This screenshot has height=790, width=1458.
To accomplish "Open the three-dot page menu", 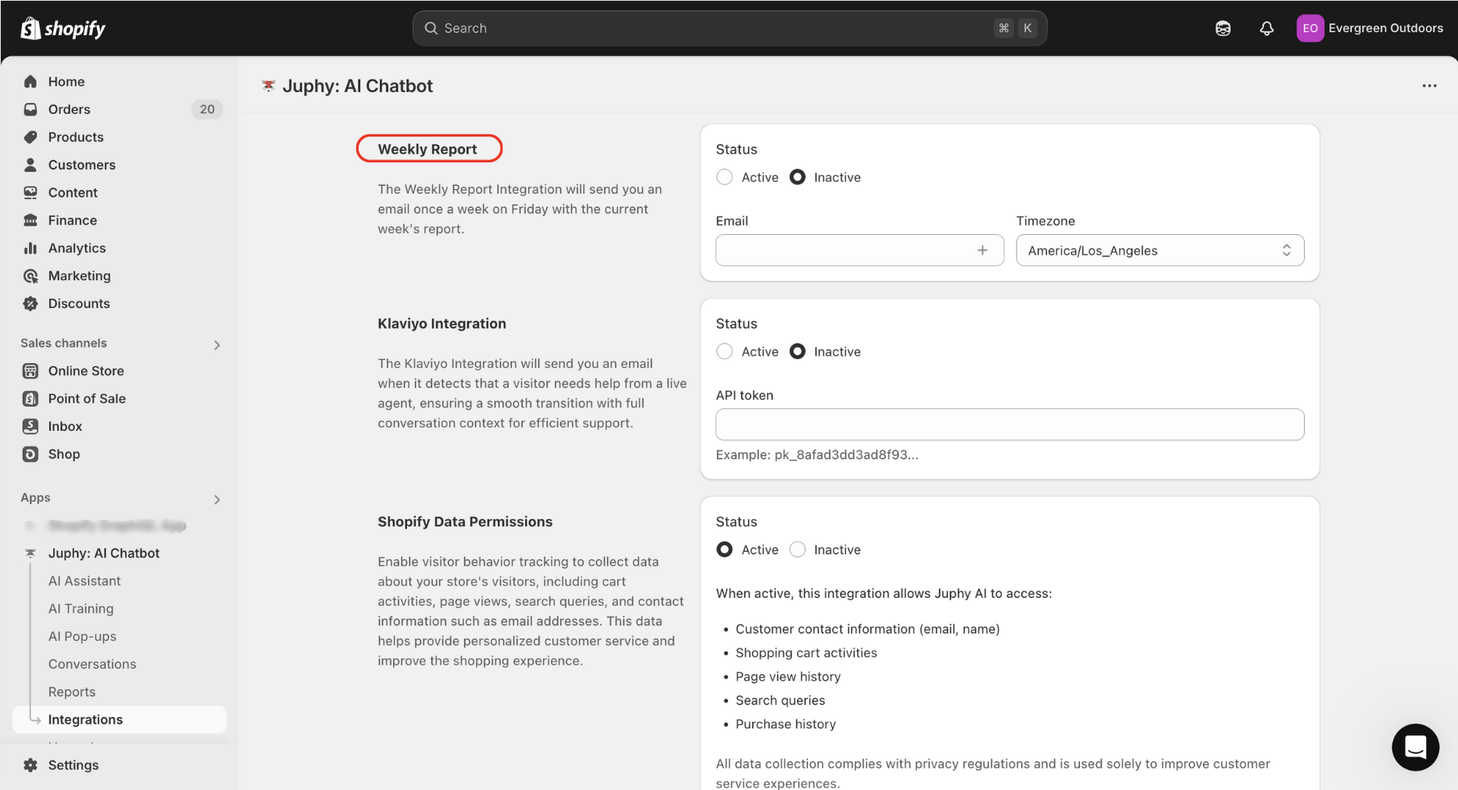I will (1429, 86).
